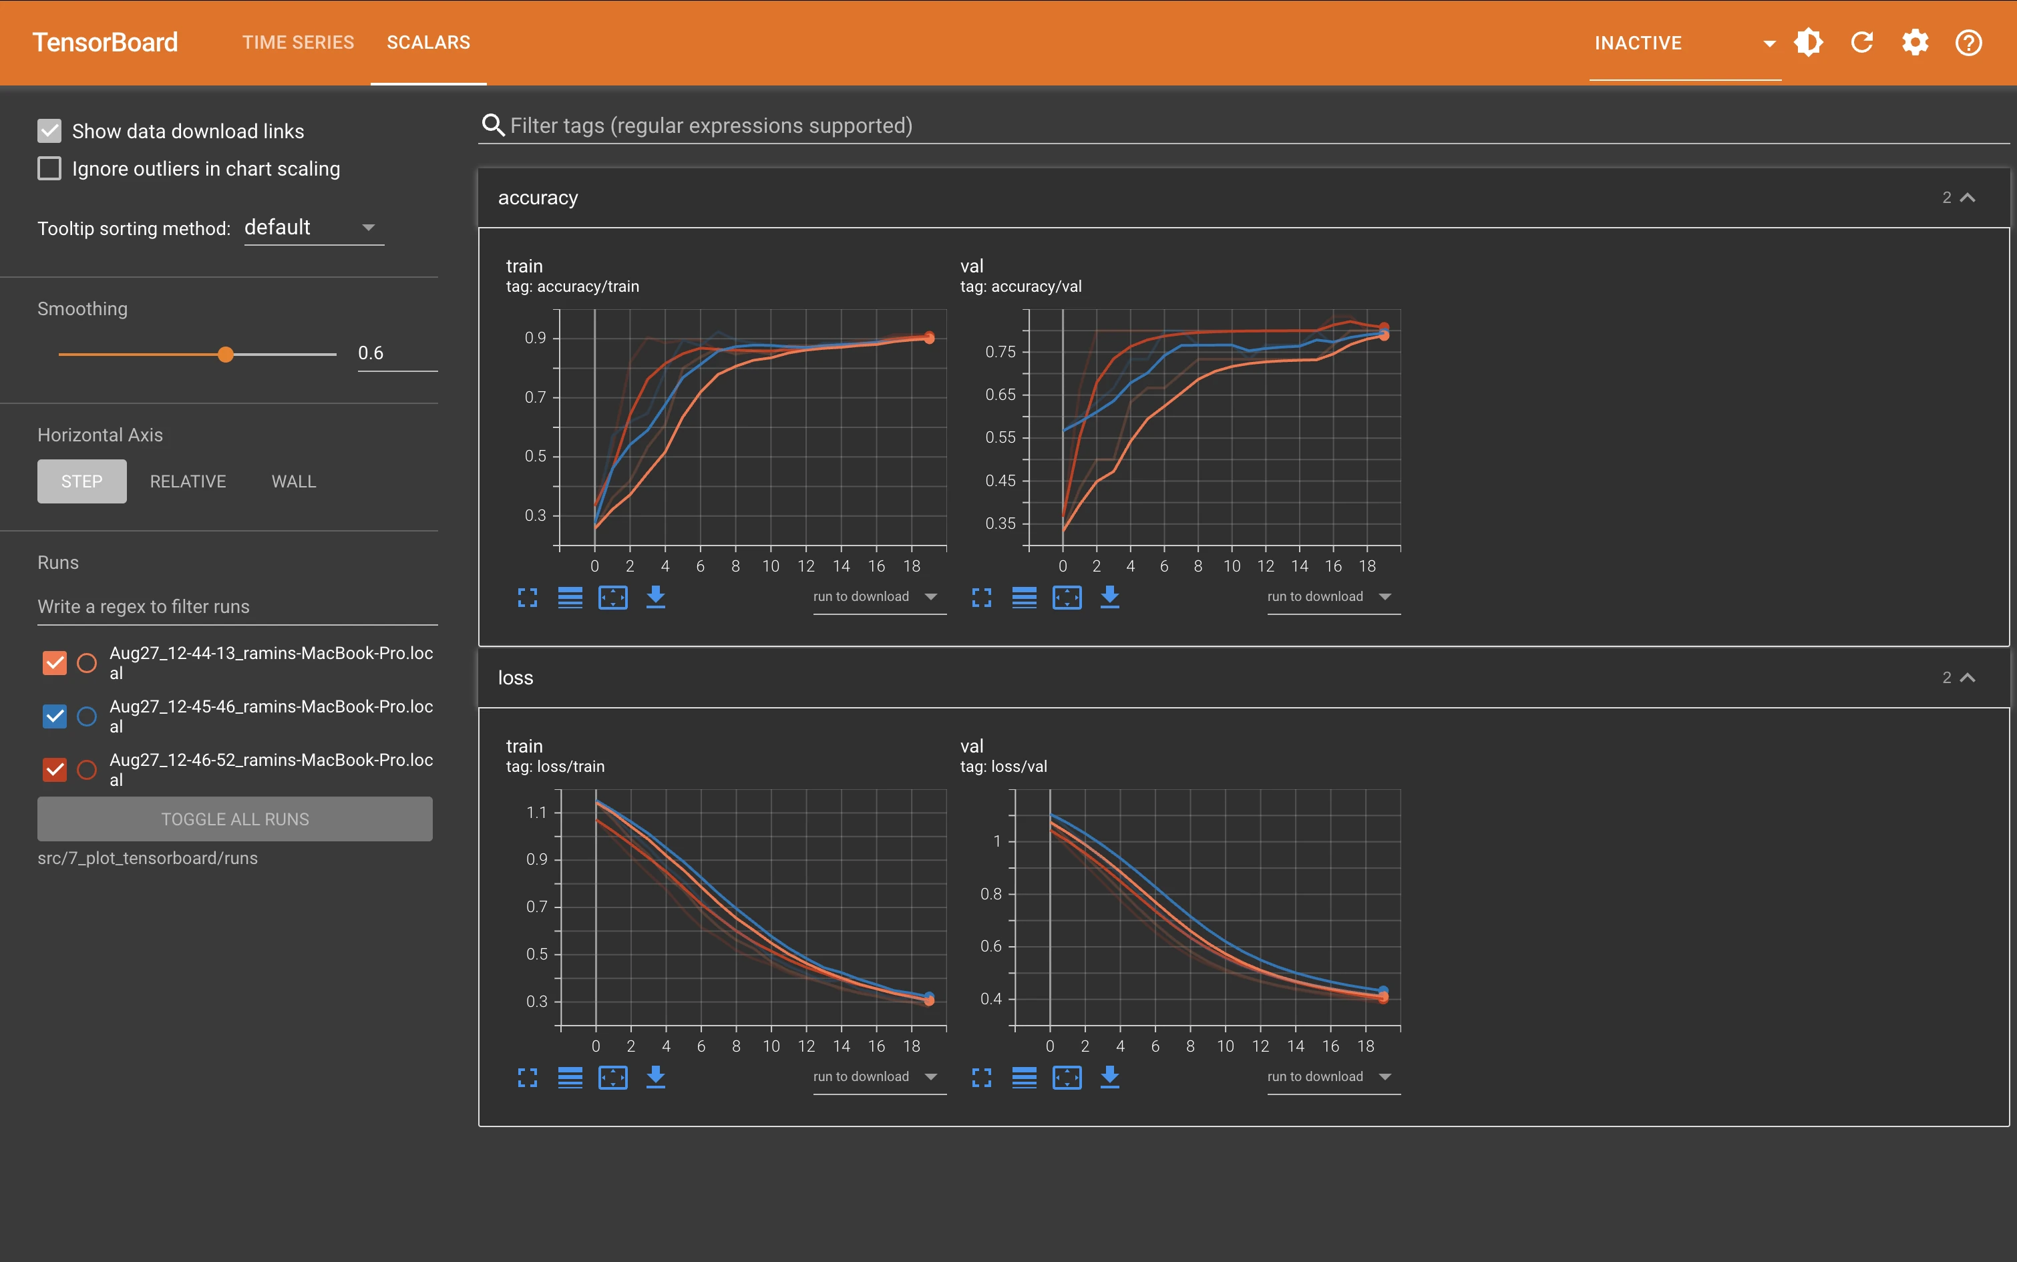Toggle light/dark mode with the brightness icon
This screenshot has width=2017, height=1262.
tap(1809, 41)
